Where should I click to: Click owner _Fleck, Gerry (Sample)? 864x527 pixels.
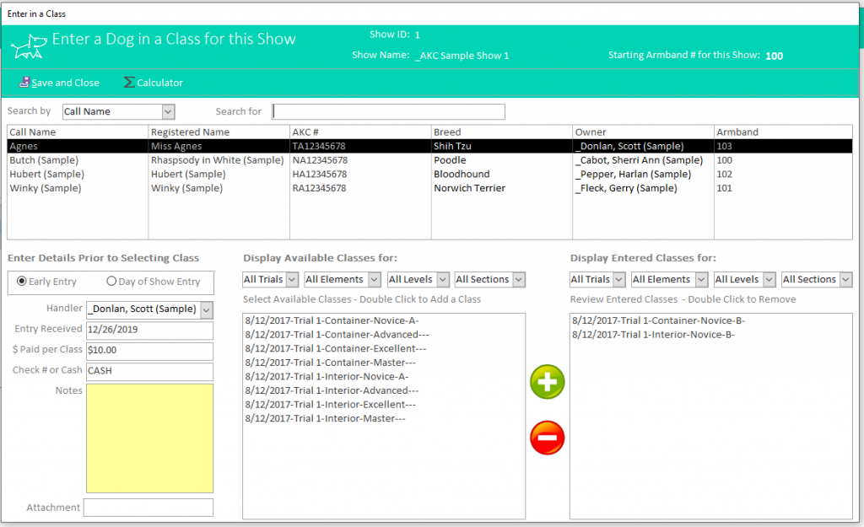627,188
